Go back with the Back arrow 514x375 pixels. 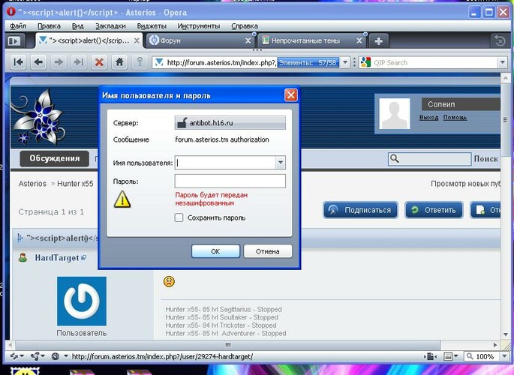click(38, 62)
